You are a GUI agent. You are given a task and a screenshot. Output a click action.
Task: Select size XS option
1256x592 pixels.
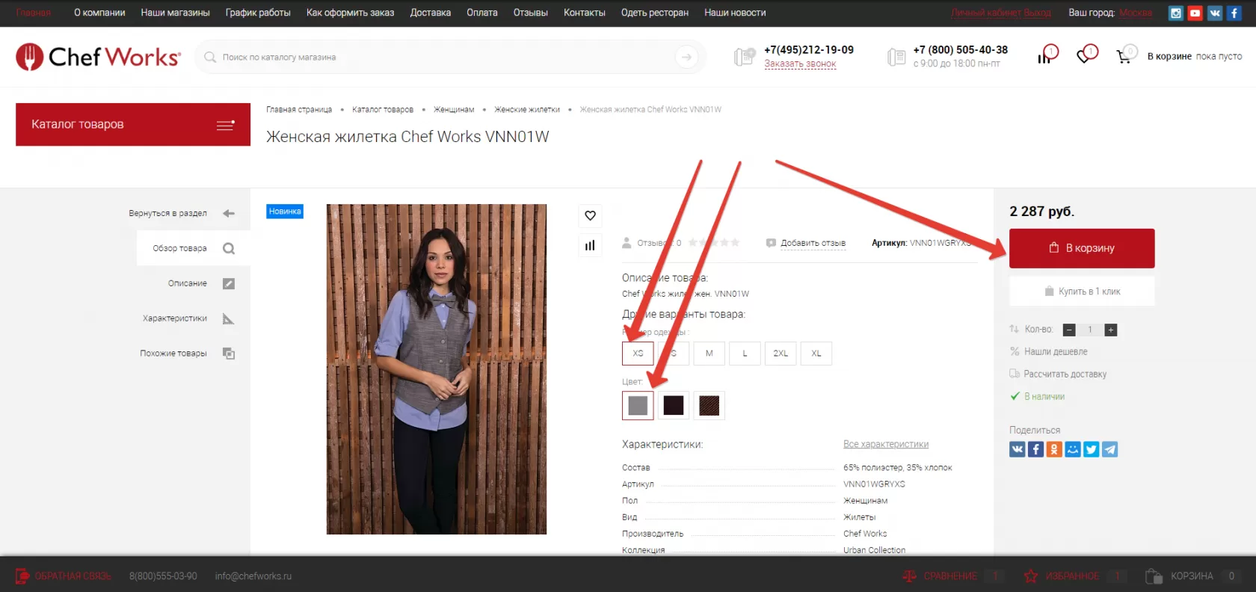click(x=638, y=354)
